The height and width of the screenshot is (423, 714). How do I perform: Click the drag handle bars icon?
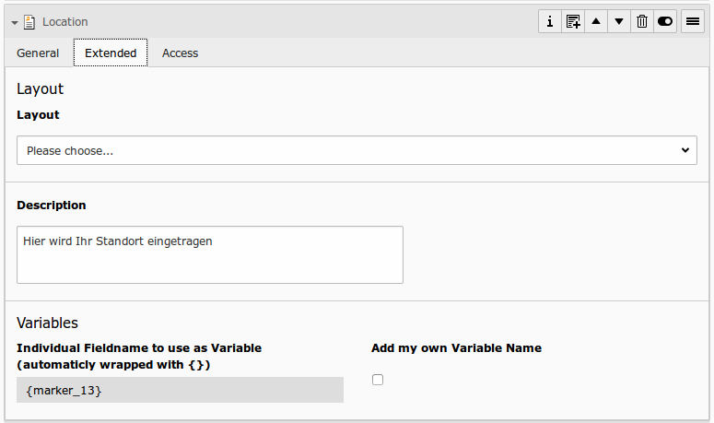(x=693, y=21)
